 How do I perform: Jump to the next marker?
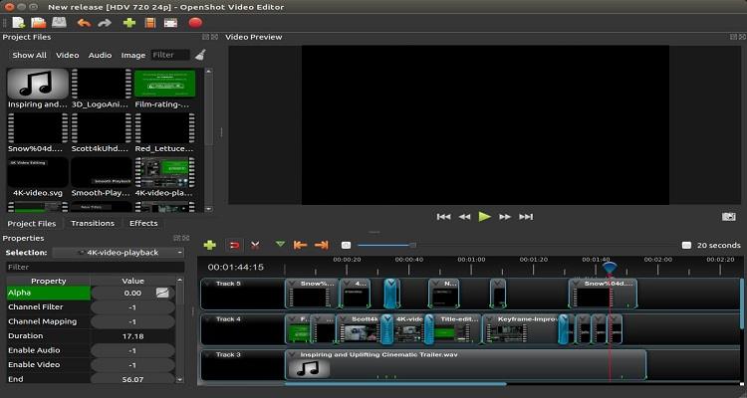(x=322, y=245)
